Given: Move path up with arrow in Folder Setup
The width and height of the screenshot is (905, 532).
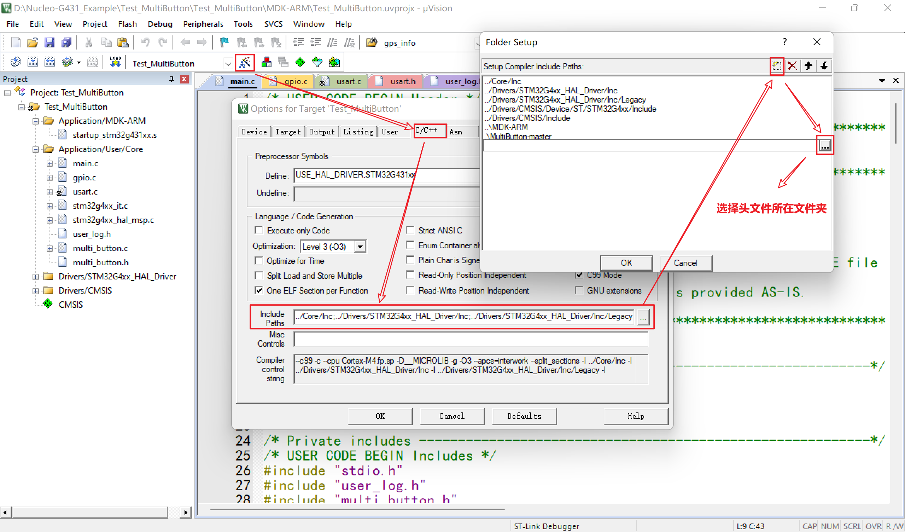Looking at the screenshot, I should [x=808, y=66].
